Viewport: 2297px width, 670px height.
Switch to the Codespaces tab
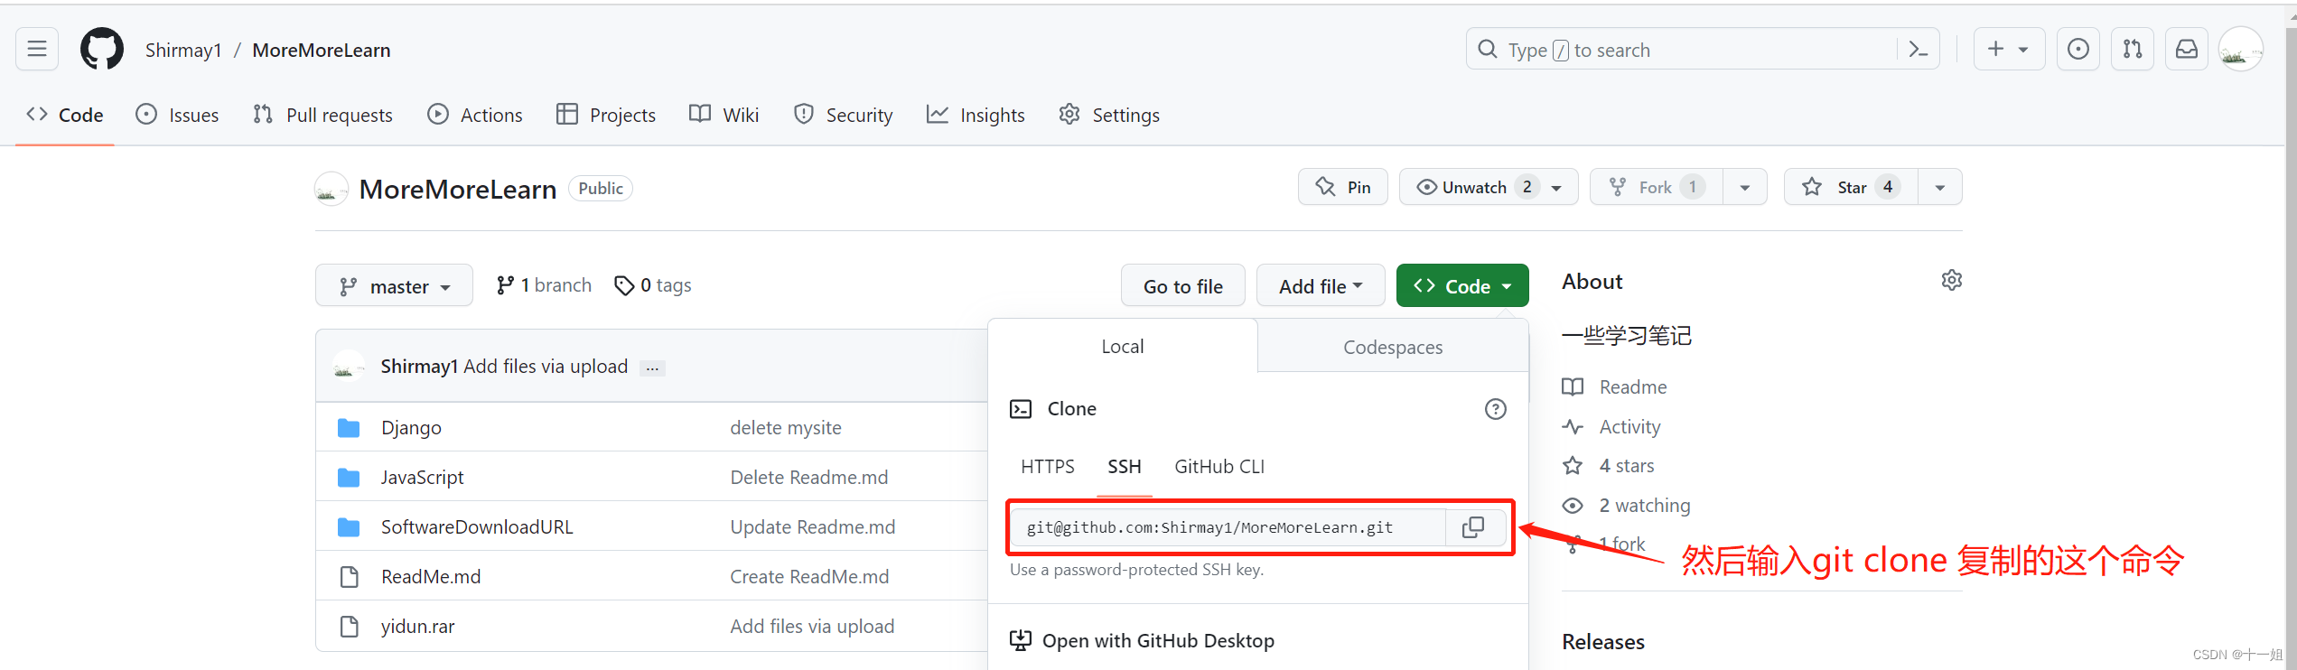click(x=1393, y=347)
